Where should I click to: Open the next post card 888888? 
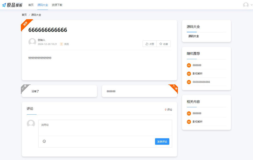[x=140, y=91]
